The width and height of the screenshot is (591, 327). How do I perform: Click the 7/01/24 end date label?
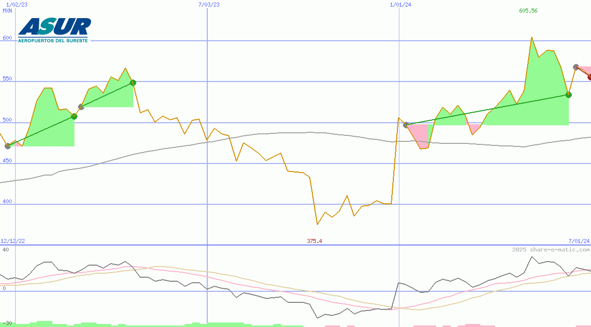tap(578, 241)
